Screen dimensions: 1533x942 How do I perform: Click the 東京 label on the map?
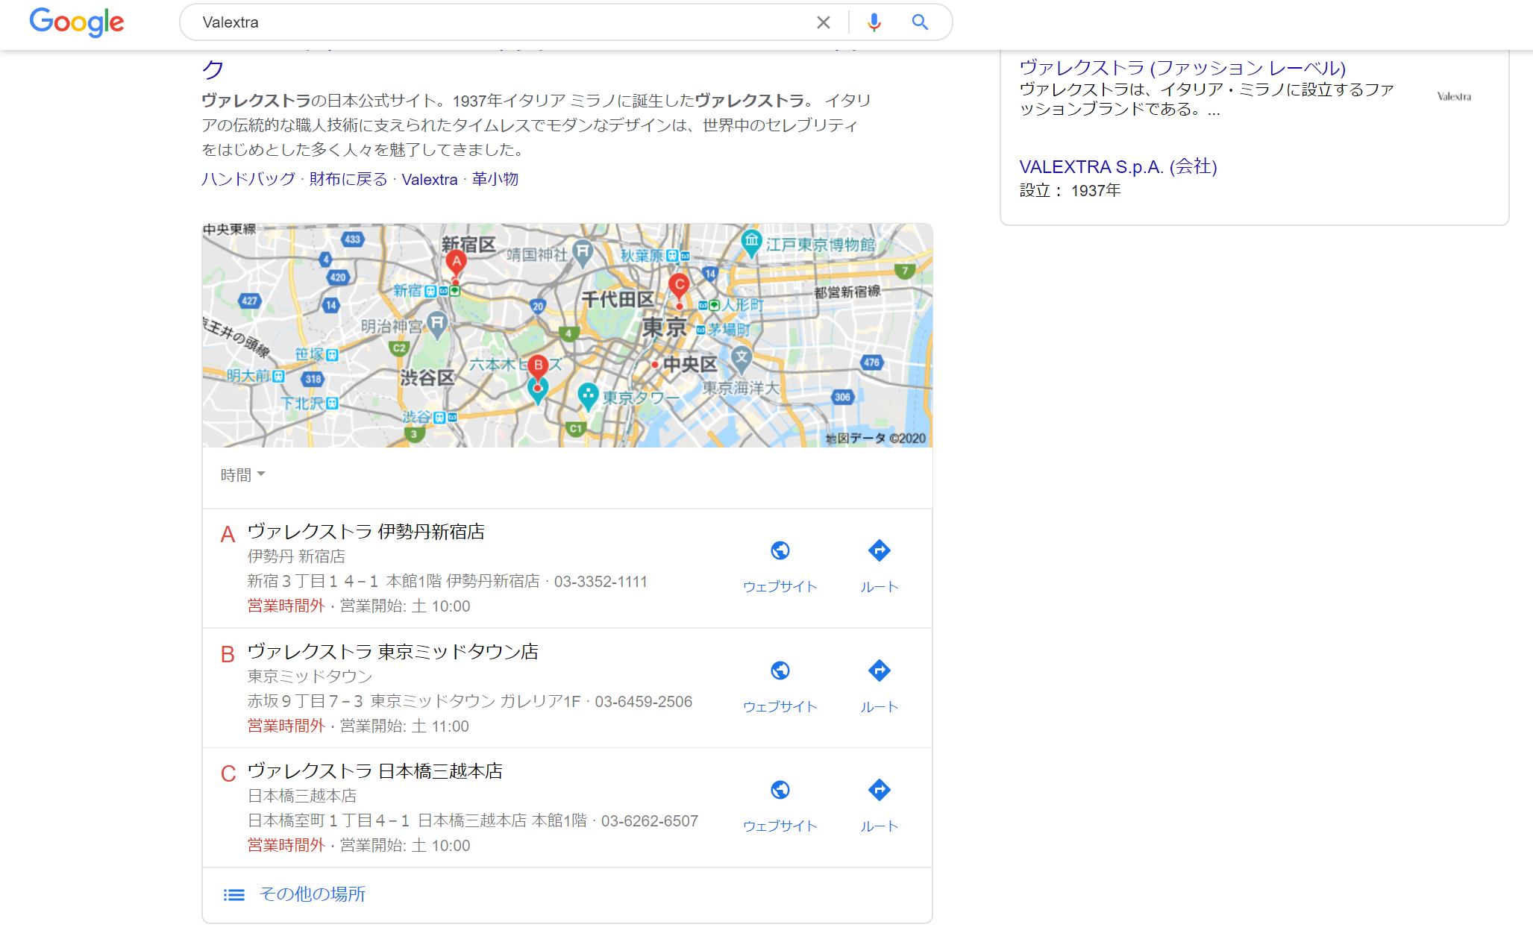[663, 327]
